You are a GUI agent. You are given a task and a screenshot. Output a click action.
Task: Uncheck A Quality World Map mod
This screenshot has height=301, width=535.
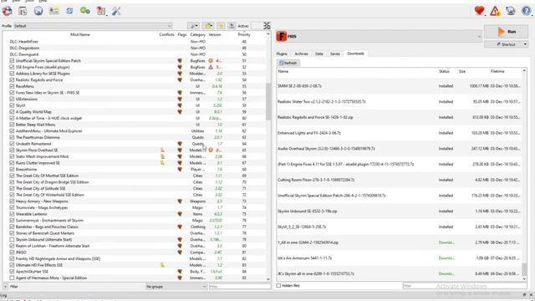coord(12,112)
